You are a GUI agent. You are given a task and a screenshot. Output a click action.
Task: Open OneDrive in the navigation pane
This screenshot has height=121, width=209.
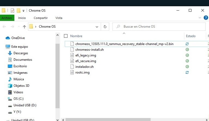[x=15, y=38]
